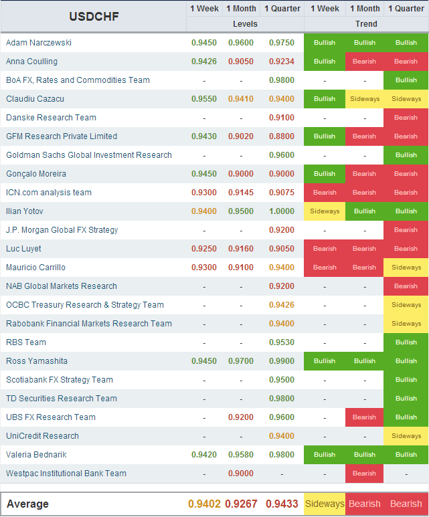Select UBS FX Research's Bearish month trend cell
This screenshot has height=517, width=429.
tap(365, 417)
